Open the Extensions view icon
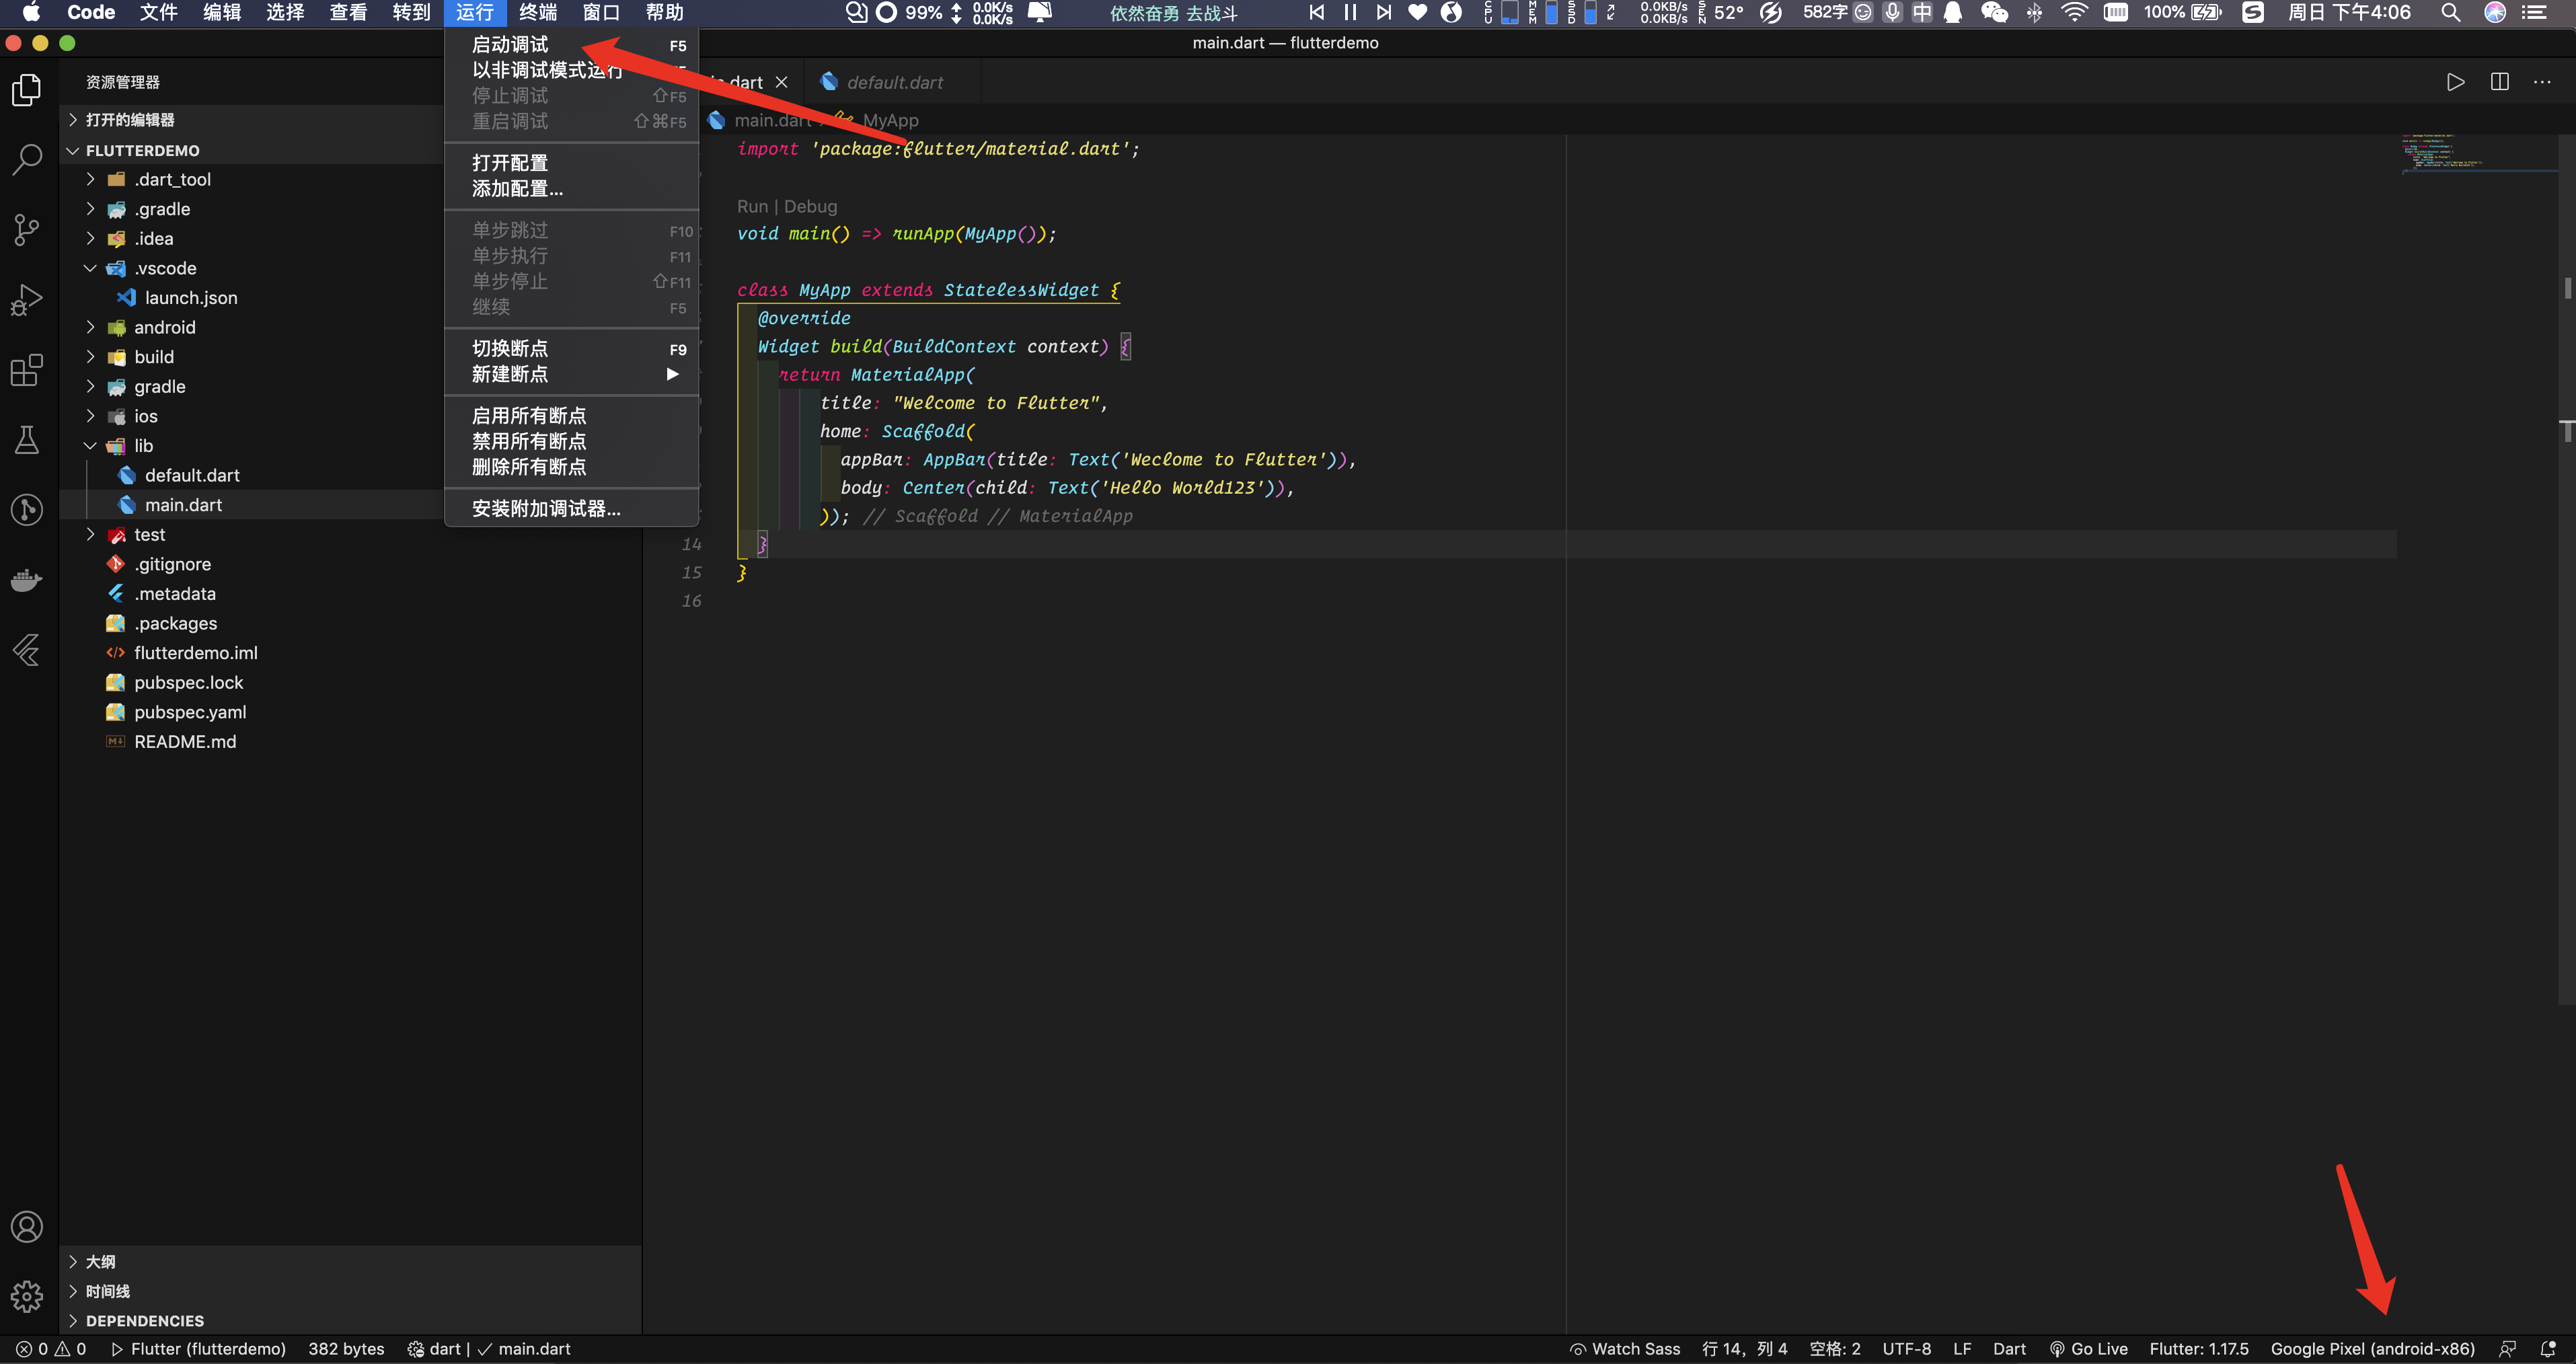 pos(27,370)
